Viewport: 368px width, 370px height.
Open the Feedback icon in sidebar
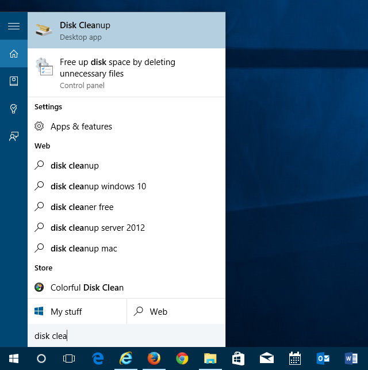coord(14,136)
